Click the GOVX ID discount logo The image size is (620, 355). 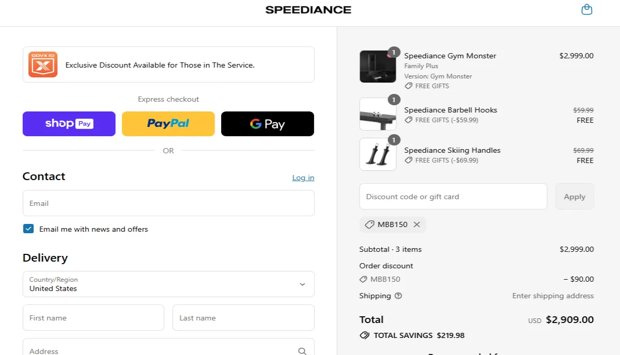click(43, 64)
